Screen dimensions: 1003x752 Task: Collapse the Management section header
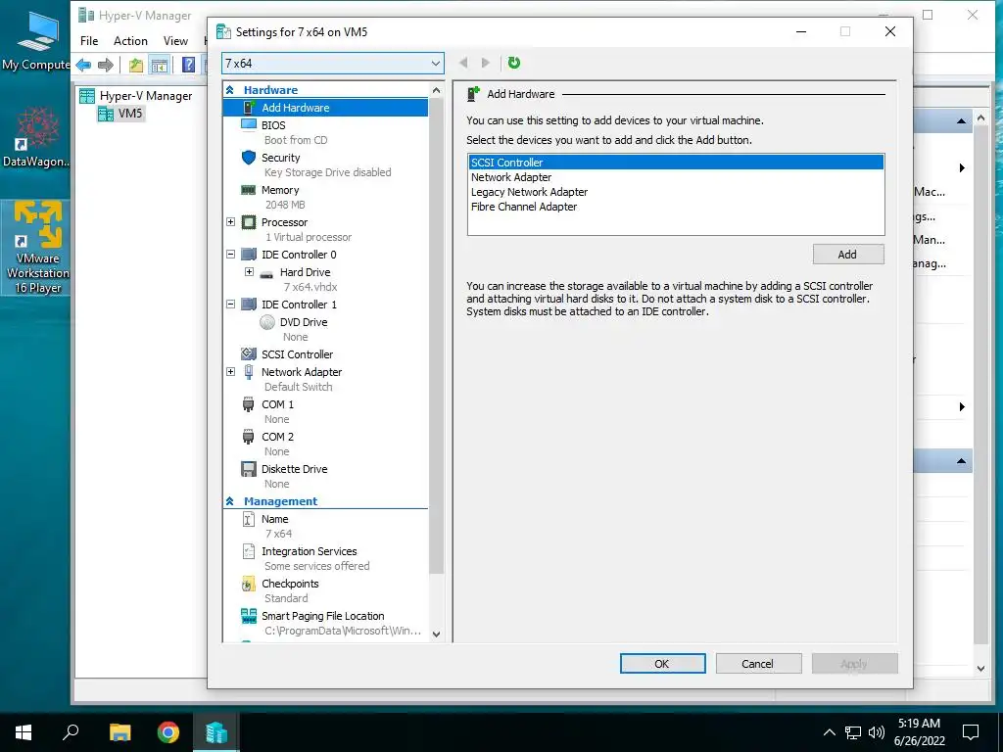click(x=229, y=501)
